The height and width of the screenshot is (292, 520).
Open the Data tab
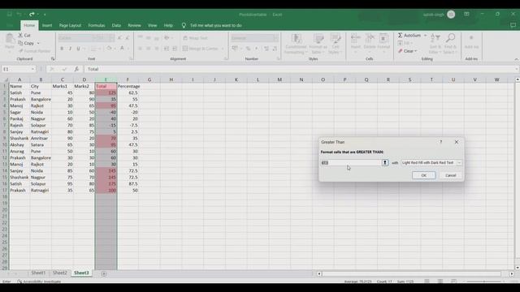click(116, 25)
